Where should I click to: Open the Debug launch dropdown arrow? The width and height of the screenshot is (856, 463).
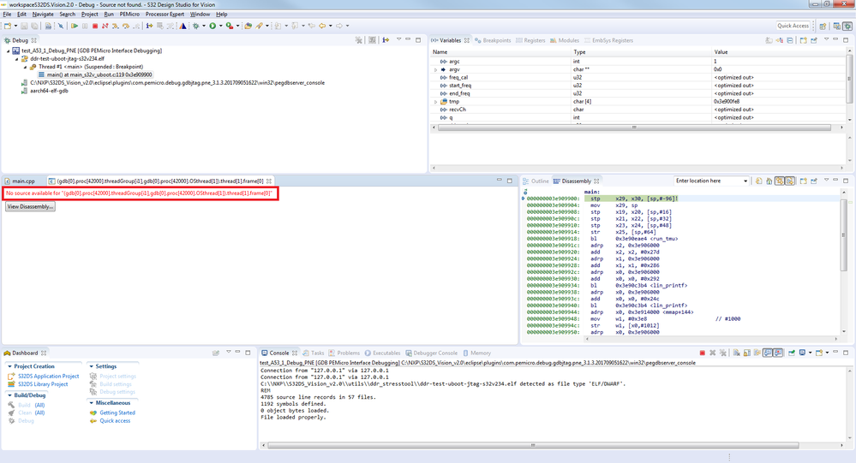(204, 26)
